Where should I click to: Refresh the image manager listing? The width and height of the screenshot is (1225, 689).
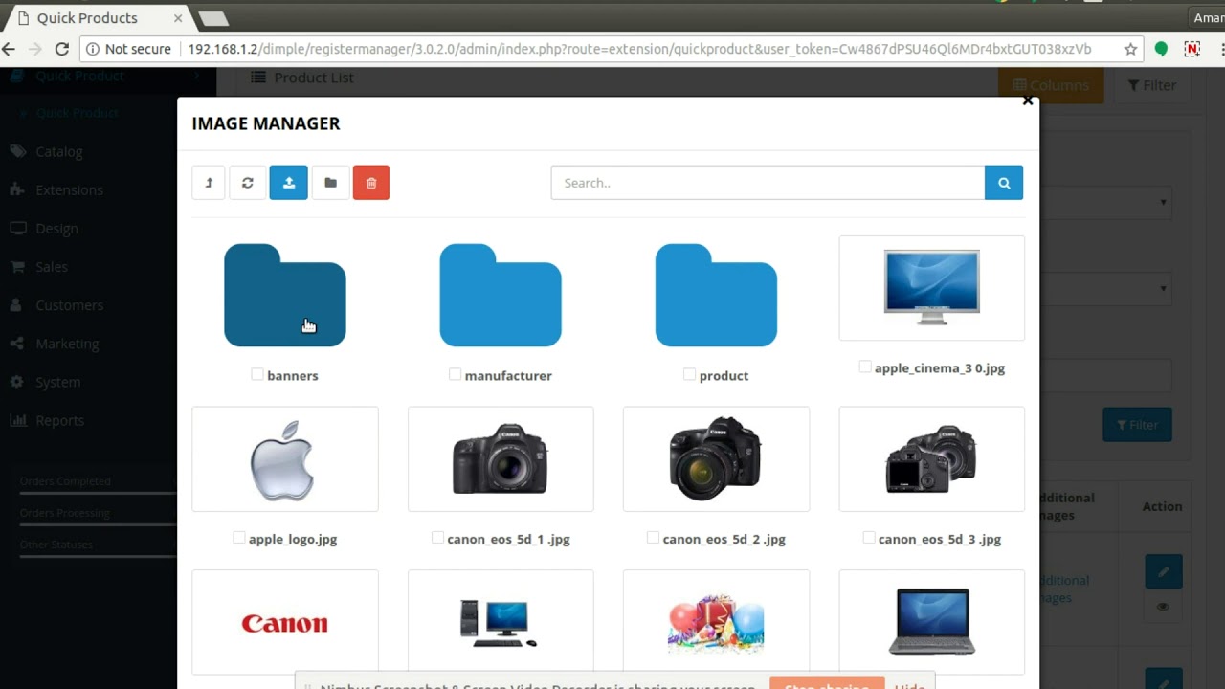[247, 182]
